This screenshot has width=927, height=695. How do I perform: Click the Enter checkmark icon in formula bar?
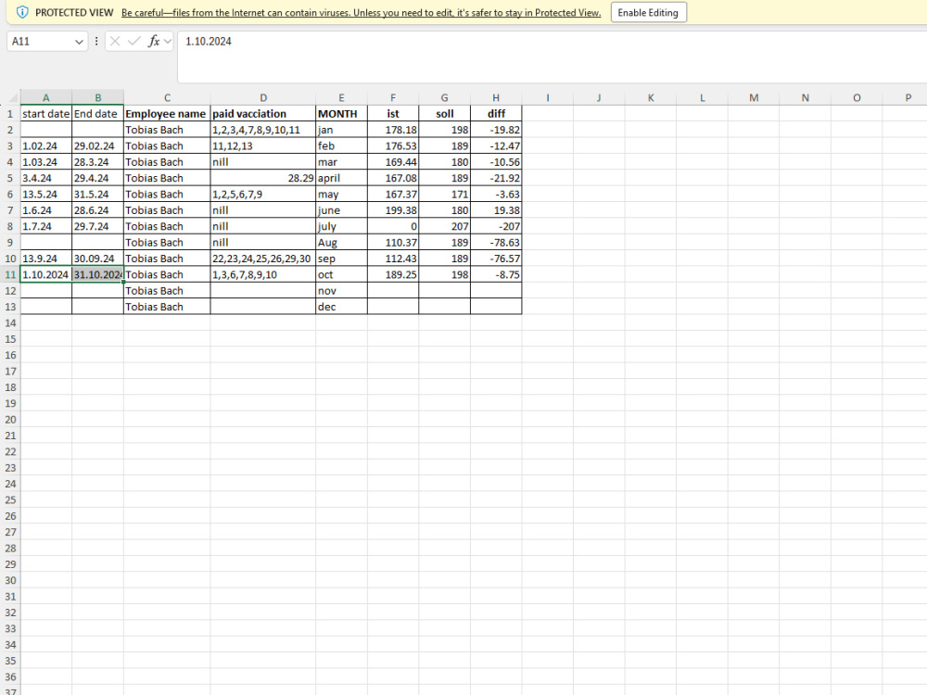[x=134, y=41]
